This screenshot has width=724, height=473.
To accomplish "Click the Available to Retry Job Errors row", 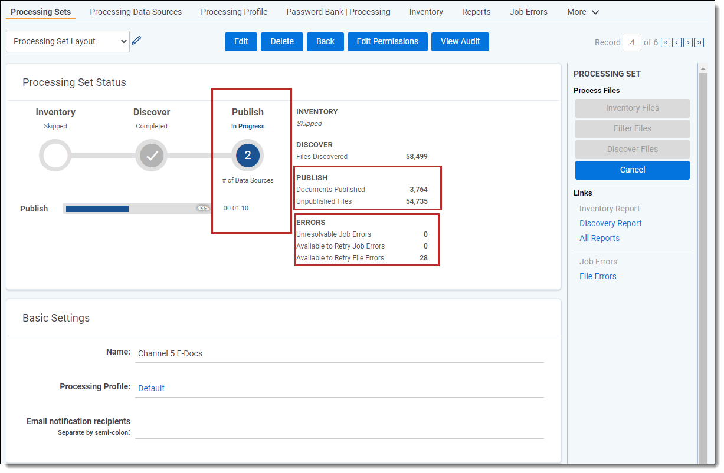I will coord(362,246).
